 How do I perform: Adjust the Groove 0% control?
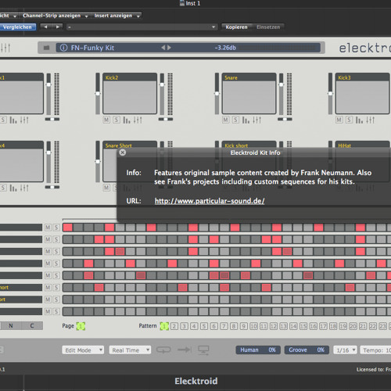pyautogui.click(x=307, y=350)
